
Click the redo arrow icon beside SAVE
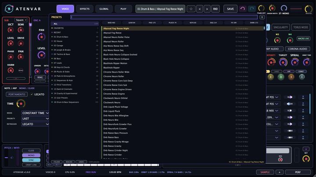(x=252, y=9)
